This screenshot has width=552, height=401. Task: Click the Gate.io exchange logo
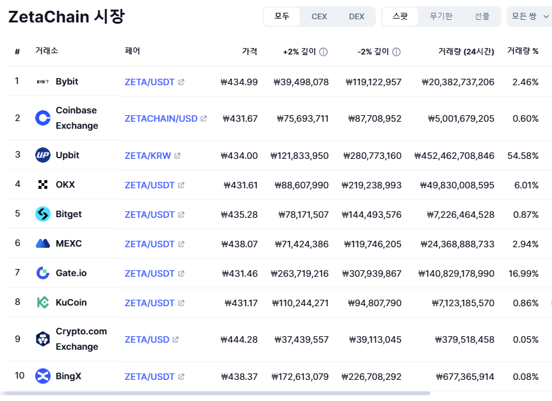tap(43, 273)
